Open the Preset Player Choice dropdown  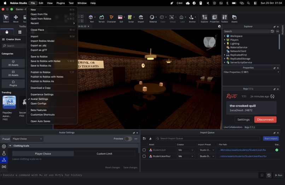27,139
